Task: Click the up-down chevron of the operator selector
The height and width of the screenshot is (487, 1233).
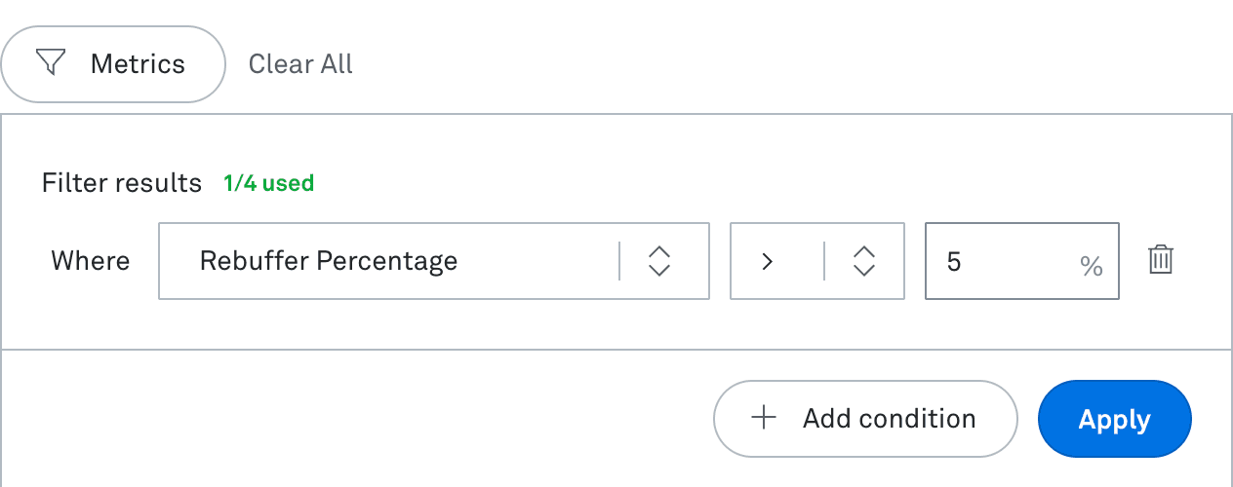Action: pyautogui.click(x=863, y=261)
